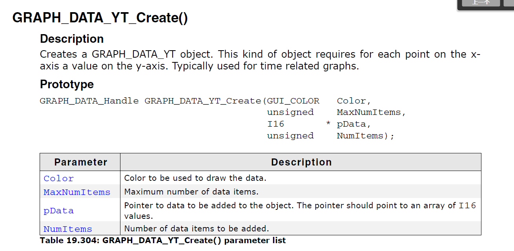Open the MaxNumItems parameter link
This screenshot has width=514, height=251.
[77, 192]
